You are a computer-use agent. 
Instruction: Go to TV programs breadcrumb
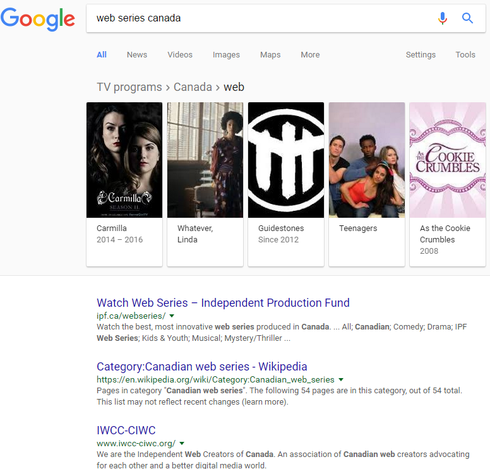click(x=129, y=87)
